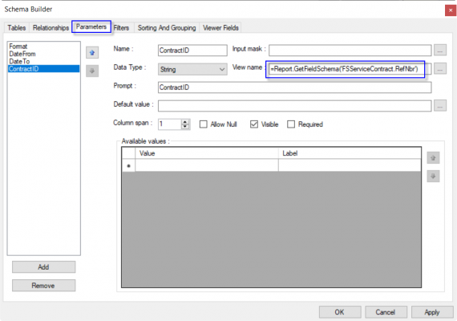
Task: Uncheck the Visible checkbox
Action: (x=254, y=124)
